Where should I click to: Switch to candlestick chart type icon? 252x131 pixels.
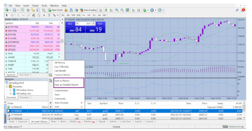coord(106,10)
